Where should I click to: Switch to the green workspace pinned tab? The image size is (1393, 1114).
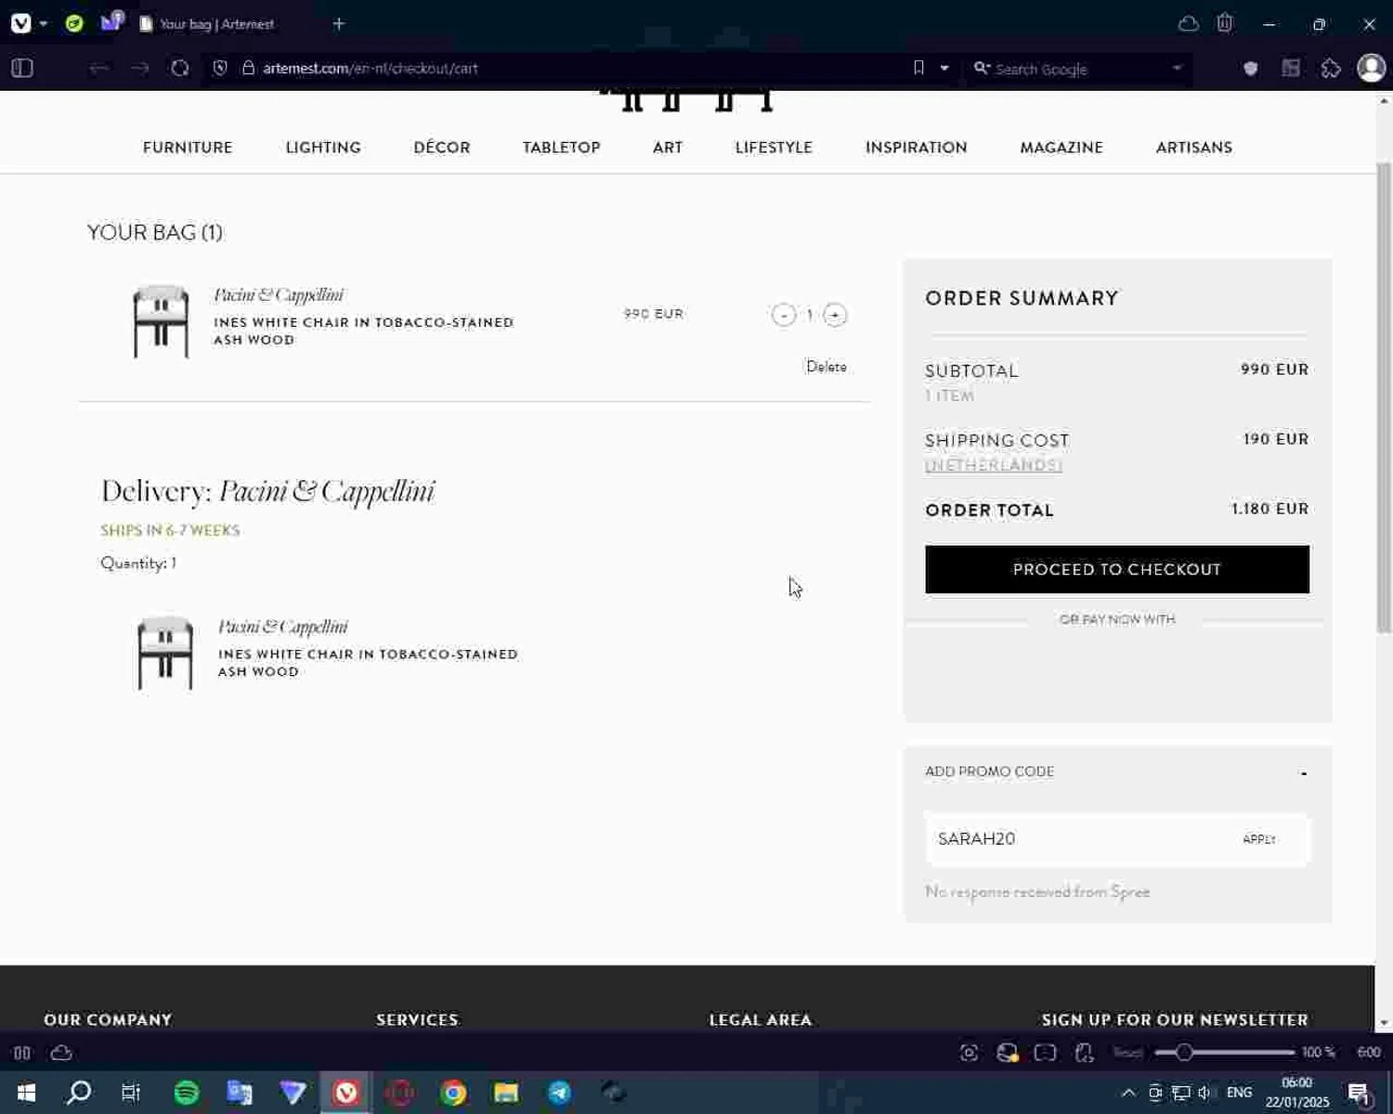click(74, 23)
